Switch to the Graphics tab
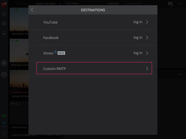The image size is (186, 139). [23, 4]
